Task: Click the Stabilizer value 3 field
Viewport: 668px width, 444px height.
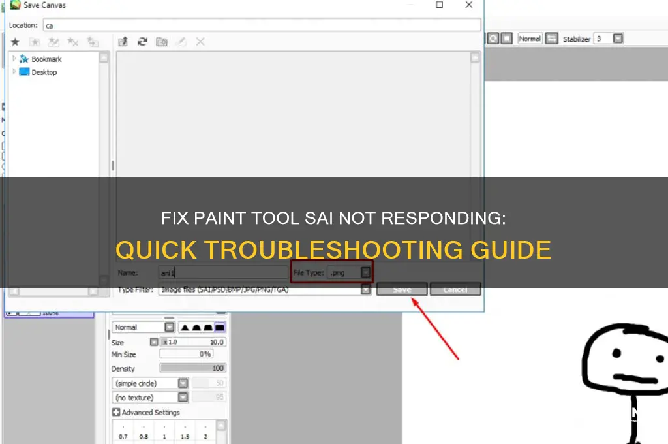Action: [603, 39]
